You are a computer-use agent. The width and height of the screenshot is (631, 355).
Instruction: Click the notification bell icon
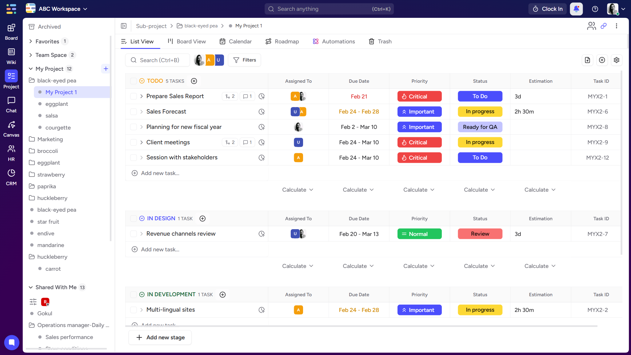click(x=576, y=9)
